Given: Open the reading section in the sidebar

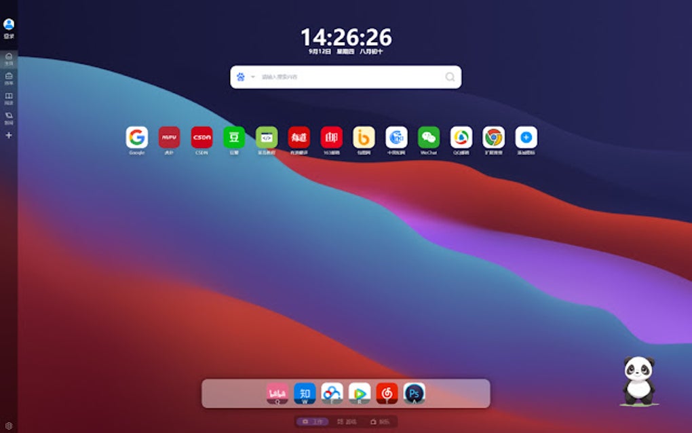Looking at the screenshot, I should pyautogui.click(x=7, y=94).
